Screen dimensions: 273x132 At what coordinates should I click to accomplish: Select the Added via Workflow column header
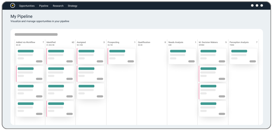click(25, 42)
